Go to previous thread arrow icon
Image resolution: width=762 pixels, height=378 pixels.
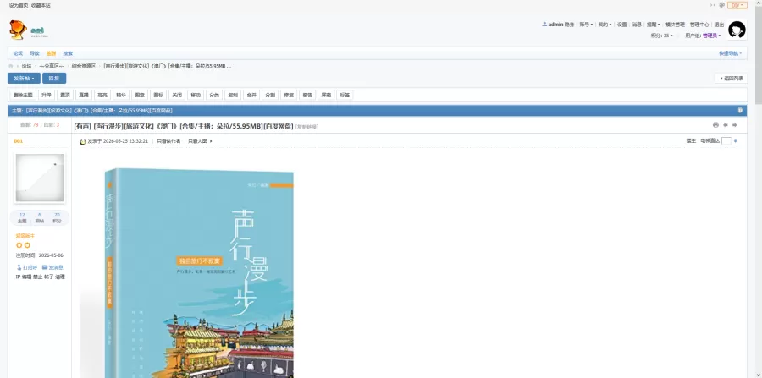725,125
